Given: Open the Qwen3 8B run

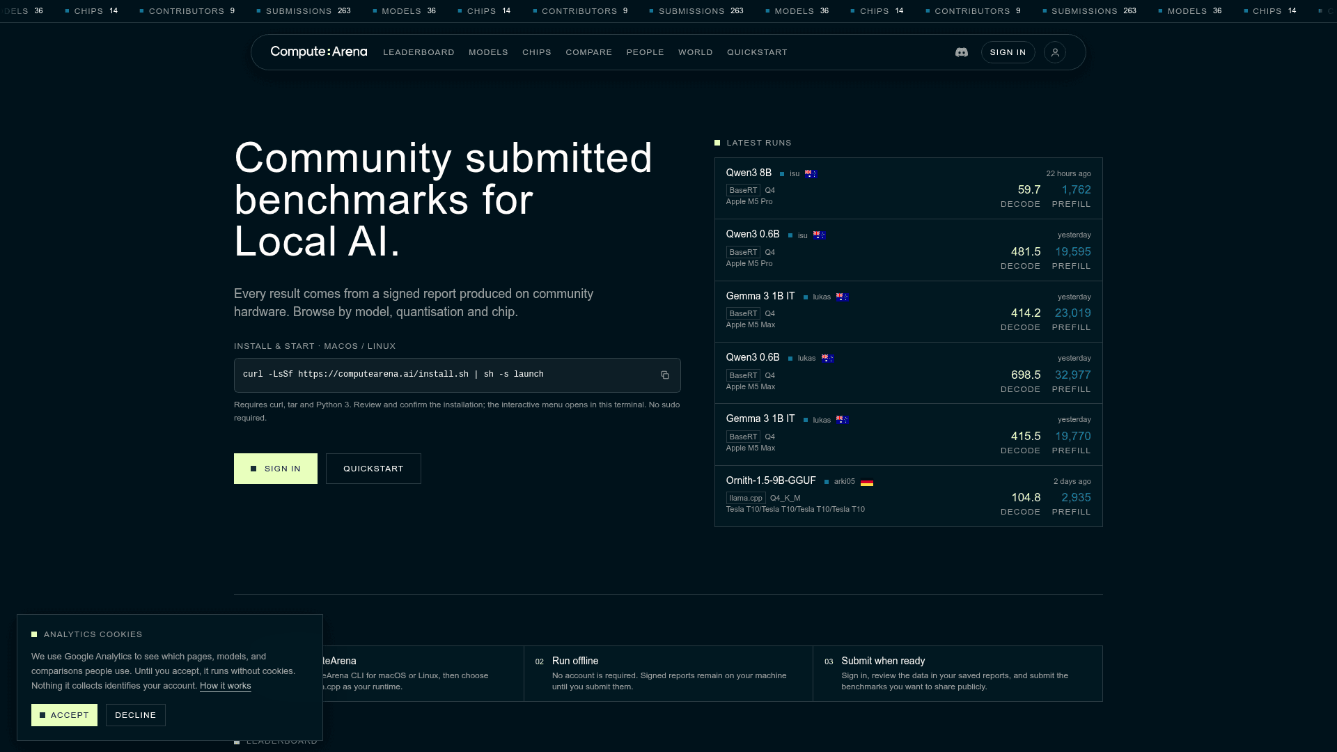Looking at the screenshot, I should coord(909,189).
